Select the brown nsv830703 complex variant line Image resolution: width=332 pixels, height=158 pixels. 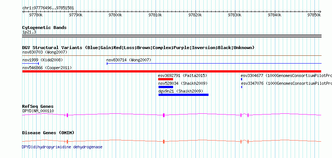(x=172, y=55)
